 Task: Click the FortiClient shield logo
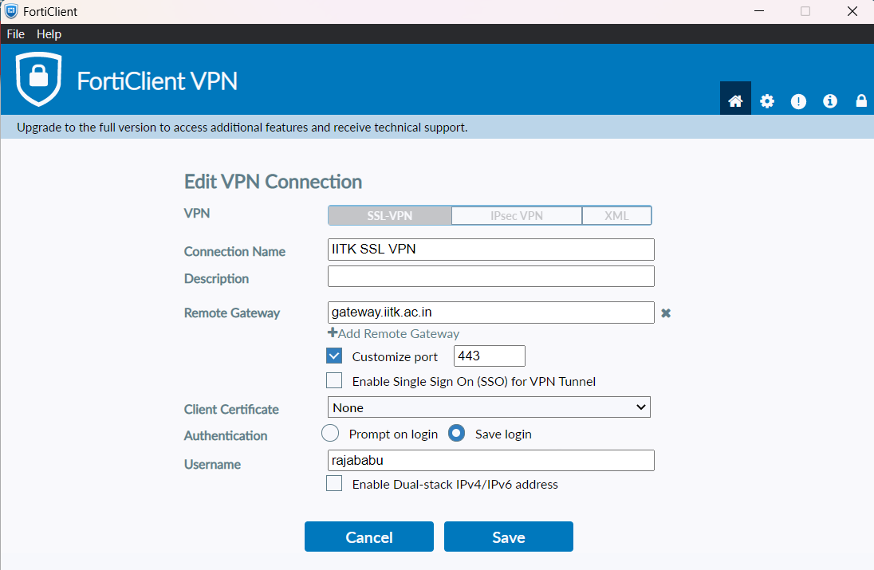(x=38, y=79)
